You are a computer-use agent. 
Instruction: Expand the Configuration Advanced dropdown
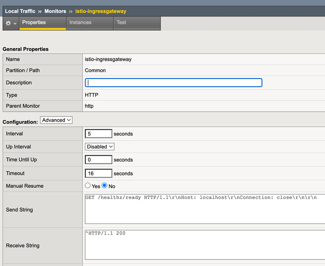pyautogui.click(x=56, y=120)
